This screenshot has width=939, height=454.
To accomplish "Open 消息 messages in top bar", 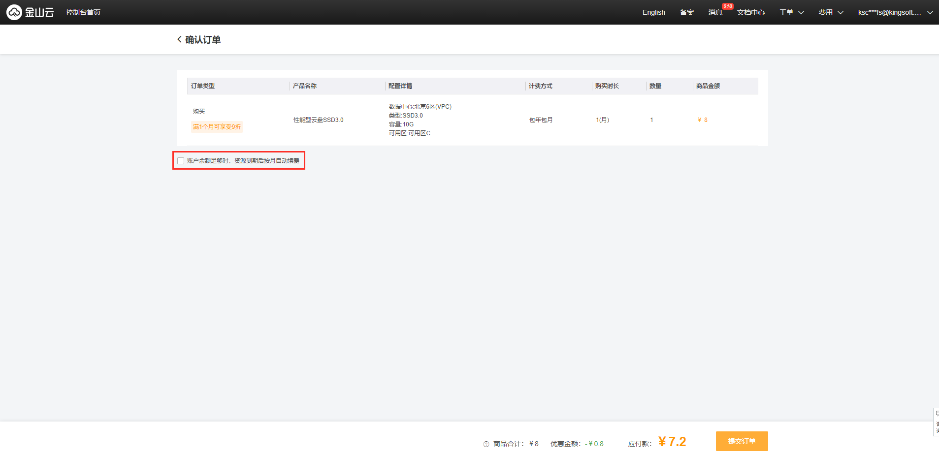I will pyautogui.click(x=715, y=12).
